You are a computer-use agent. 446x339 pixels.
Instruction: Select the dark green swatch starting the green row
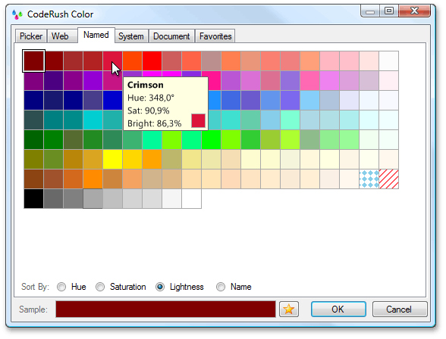(x=33, y=139)
